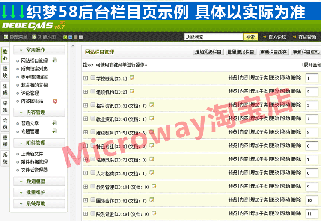Click the 更新栏目缓存 button
The image size is (321, 221).
tap(273, 52)
